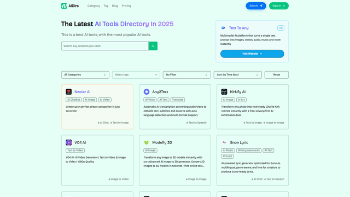Select AI Image tag on Nectar AI
This screenshot has width=350, height=197.
tap(90, 100)
